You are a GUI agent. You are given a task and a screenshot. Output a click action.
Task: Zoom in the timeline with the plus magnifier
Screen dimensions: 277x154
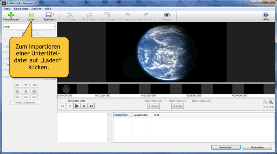(271, 102)
